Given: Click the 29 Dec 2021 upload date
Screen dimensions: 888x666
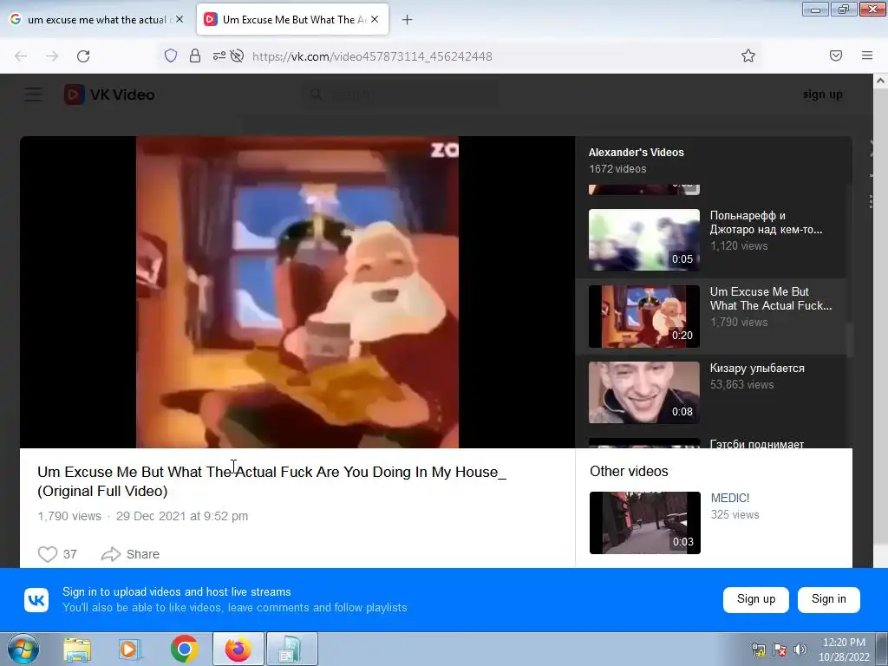Looking at the screenshot, I should 182,516.
